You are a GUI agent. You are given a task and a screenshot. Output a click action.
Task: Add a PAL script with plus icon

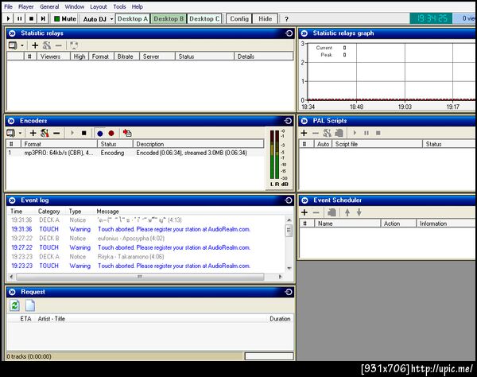click(304, 133)
